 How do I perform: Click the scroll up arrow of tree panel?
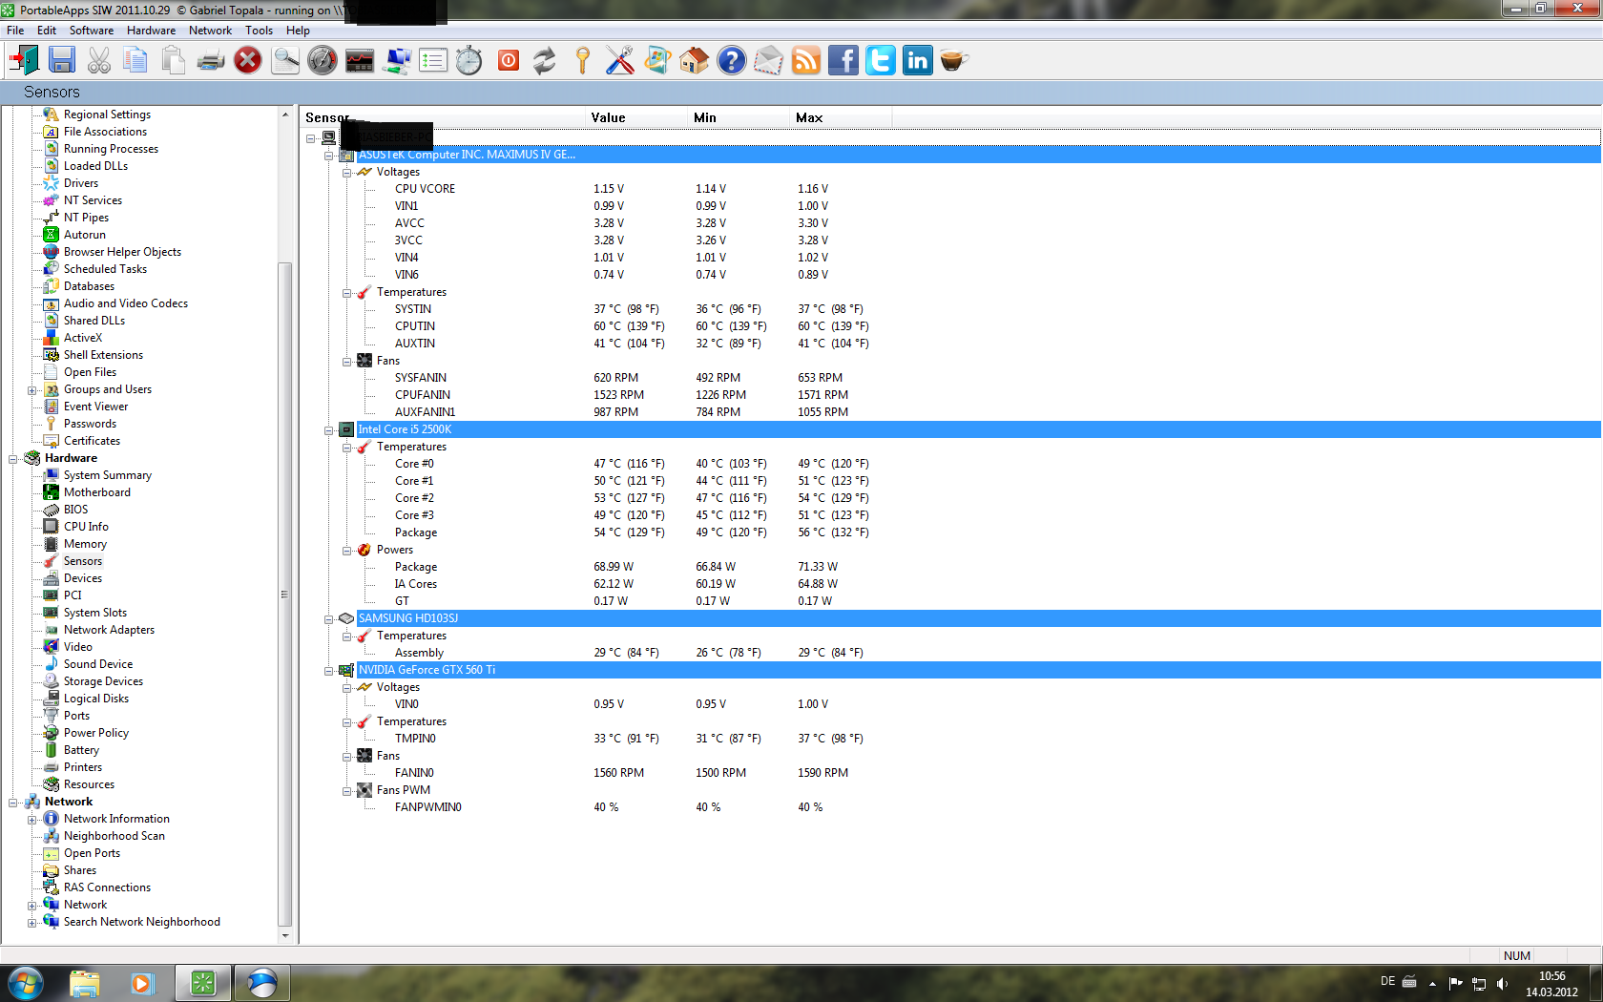[284, 115]
